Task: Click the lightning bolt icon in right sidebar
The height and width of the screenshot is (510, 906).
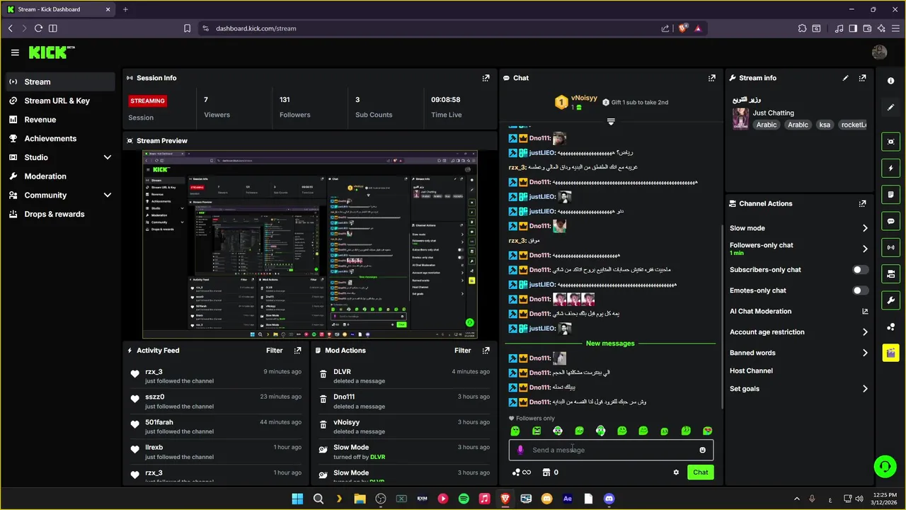Action: [x=890, y=169]
